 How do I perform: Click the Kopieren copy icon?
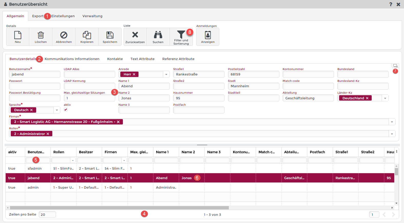(87, 35)
